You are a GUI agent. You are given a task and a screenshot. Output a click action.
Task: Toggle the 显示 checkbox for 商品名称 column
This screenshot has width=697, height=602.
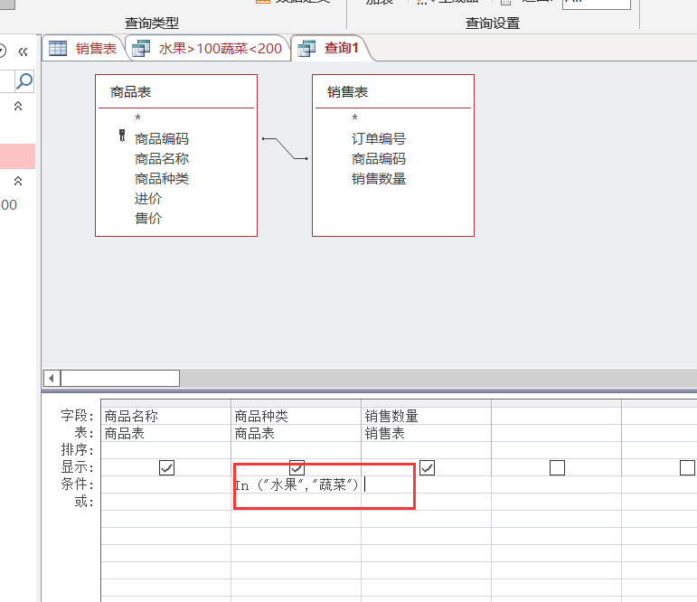pyautogui.click(x=166, y=467)
